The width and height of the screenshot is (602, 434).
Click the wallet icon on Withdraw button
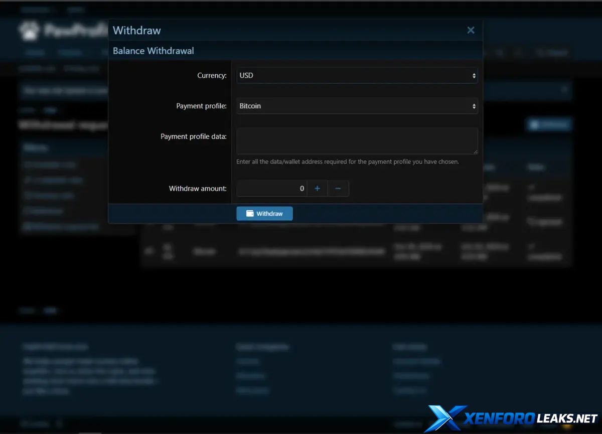pos(250,214)
